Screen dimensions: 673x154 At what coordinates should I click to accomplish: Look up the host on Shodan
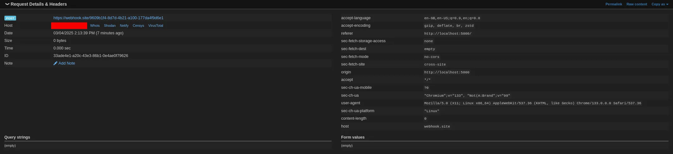click(x=110, y=26)
